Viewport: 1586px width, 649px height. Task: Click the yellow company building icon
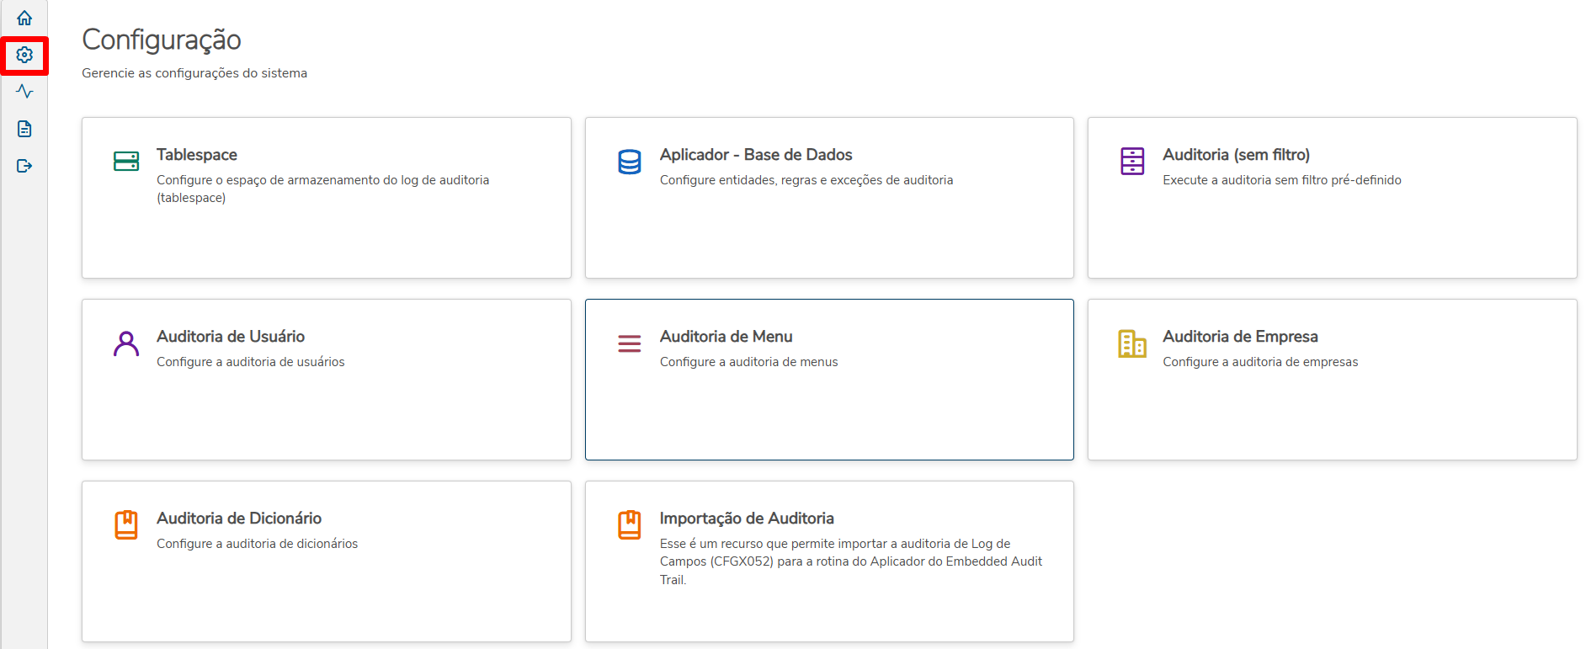point(1132,343)
